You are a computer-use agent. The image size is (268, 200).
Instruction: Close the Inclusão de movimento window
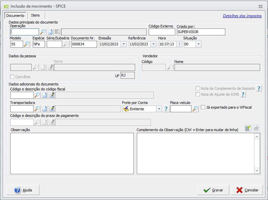click(x=260, y=7)
